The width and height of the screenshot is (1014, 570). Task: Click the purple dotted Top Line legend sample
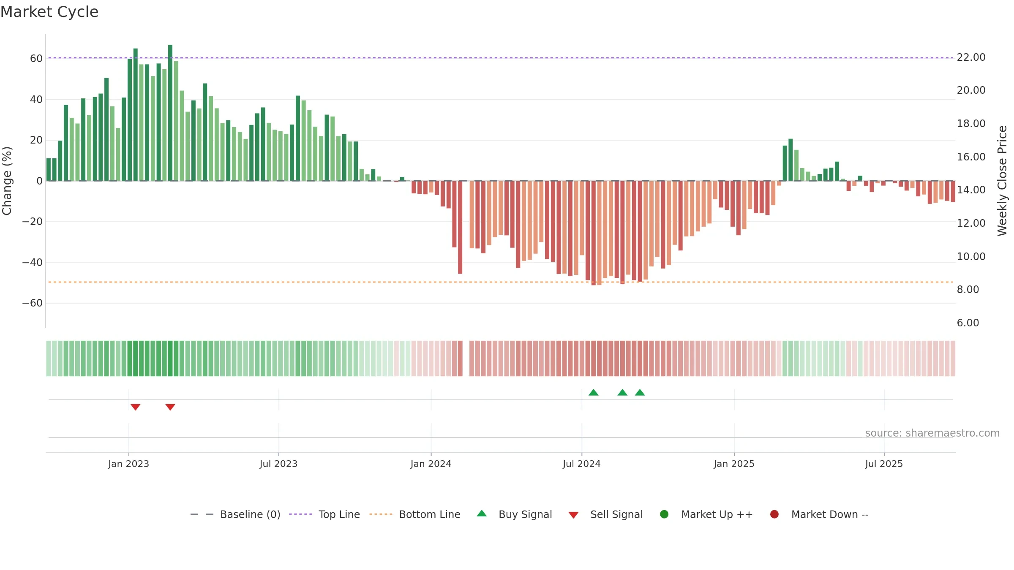[x=300, y=514]
